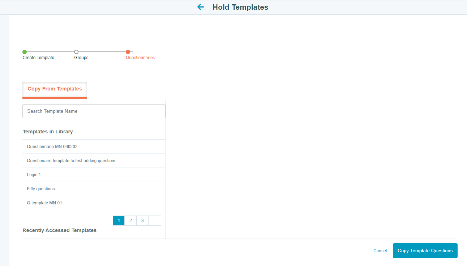The height and width of the screenshot is (266, 467).
Task: Click the Questionnaries step label
Action: pos(140,58)
